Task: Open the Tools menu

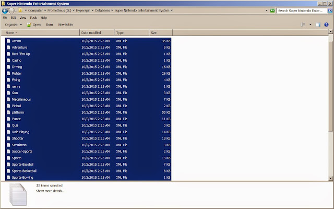Action: pyautogui.click(x=33, y=18)
